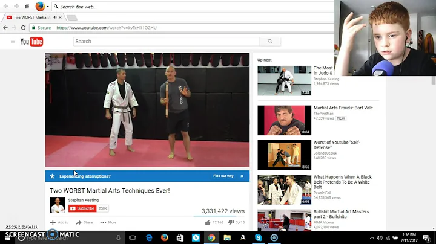Click the volume speaker tray icon
The image size is (436, 244).
click(380, 237)
